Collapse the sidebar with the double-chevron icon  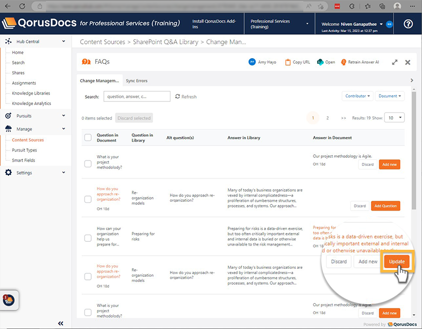[61, 323]
